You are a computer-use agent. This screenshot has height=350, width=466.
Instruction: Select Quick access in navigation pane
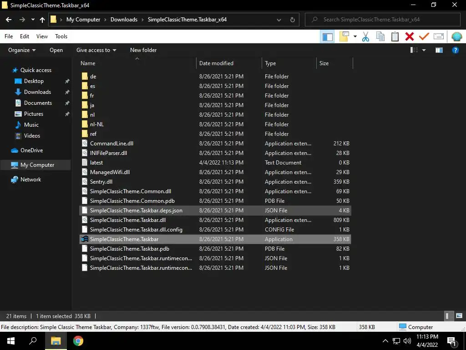(35, 70)
